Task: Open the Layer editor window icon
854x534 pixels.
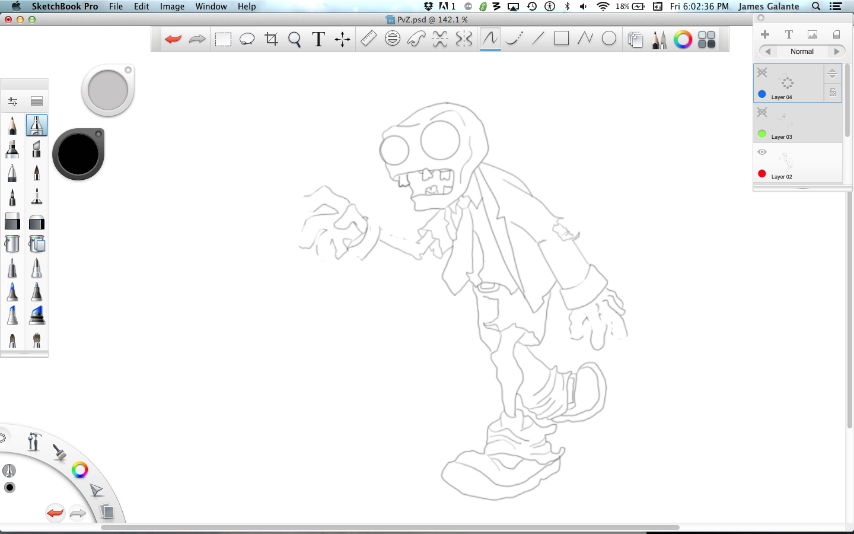Action: [x=635, y=40]
